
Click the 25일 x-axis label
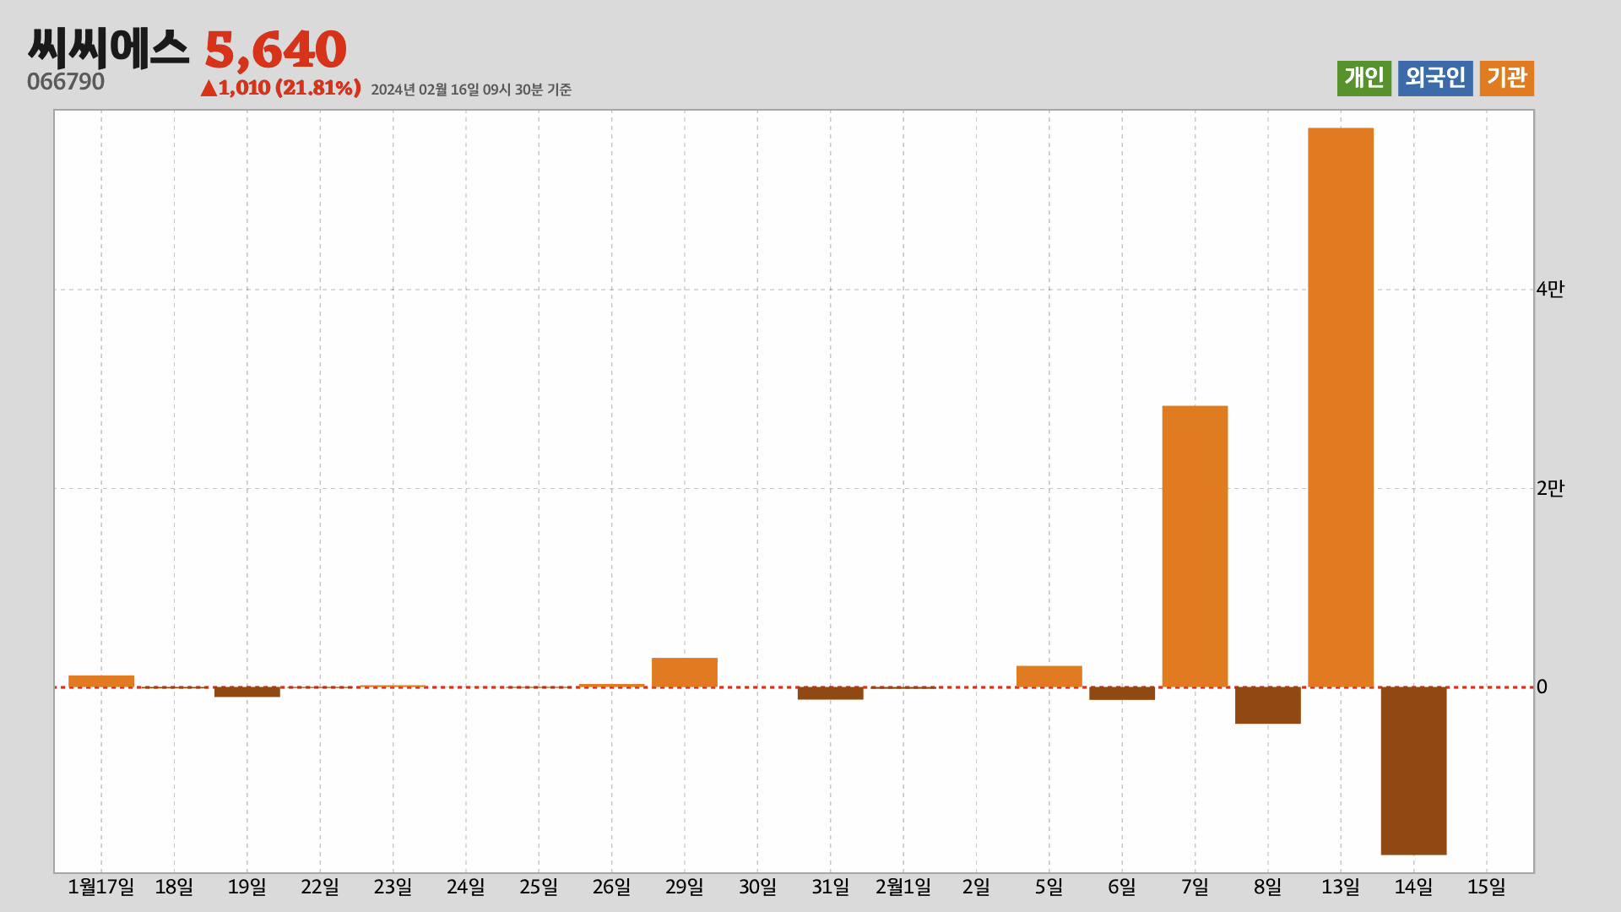539,888
